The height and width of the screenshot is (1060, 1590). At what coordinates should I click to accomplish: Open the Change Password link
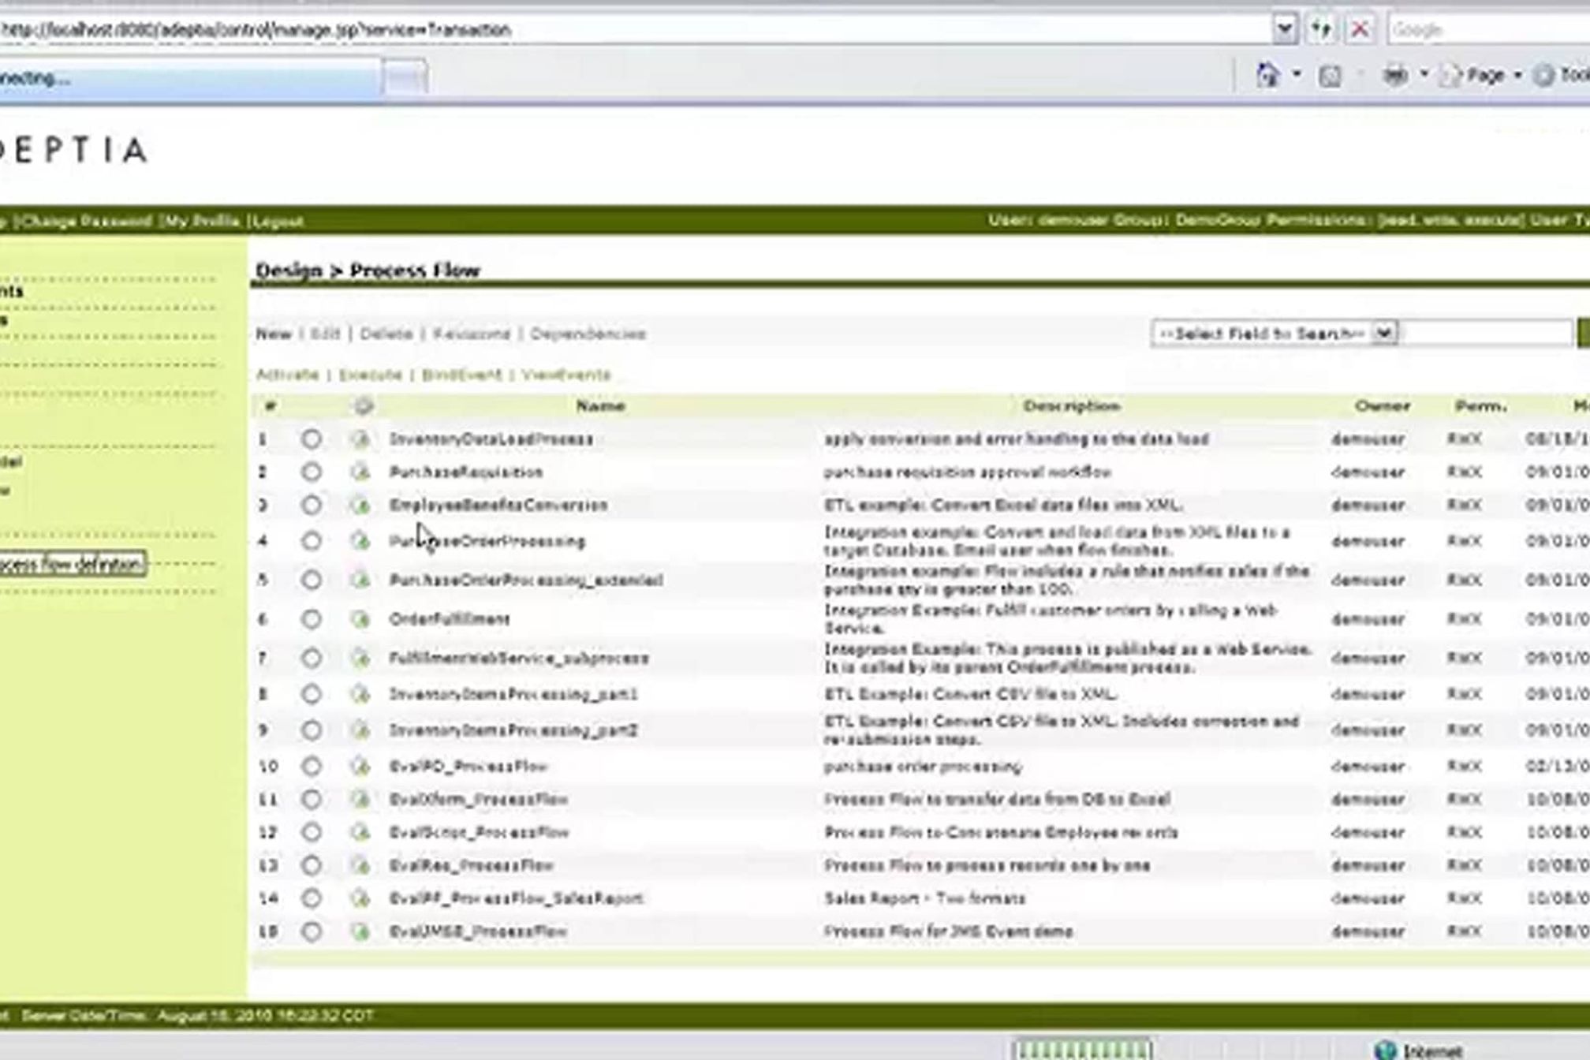tap(84, 222)
